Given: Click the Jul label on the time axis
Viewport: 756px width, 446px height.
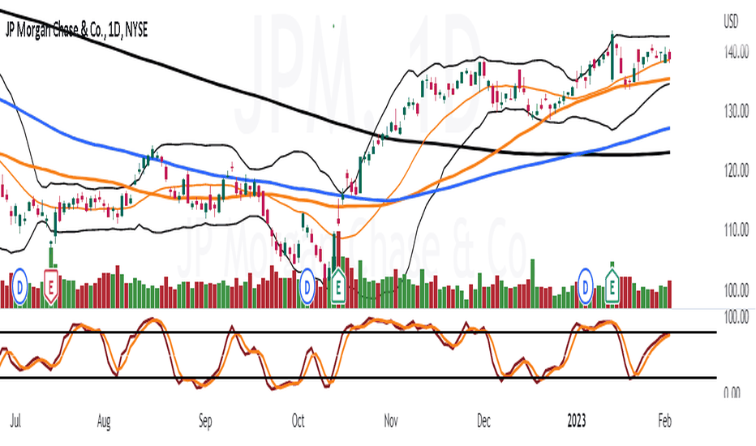Looking at the screenshot, I should tap(16, 421).
